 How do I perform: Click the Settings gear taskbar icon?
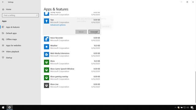[x=9, y=107]
